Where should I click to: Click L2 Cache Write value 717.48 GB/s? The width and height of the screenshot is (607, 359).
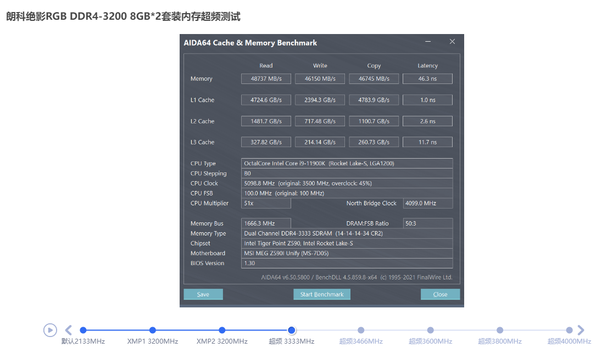pyautogui.click(x=320, y=121)
